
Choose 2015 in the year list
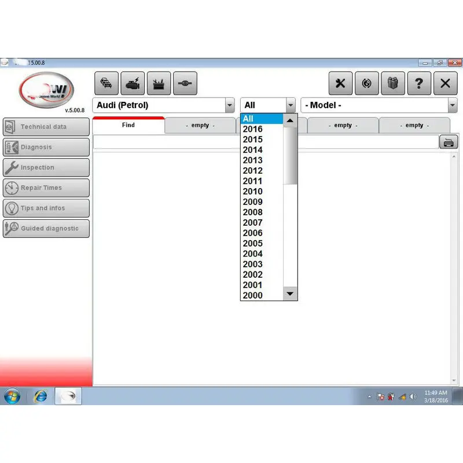point(262,139)
